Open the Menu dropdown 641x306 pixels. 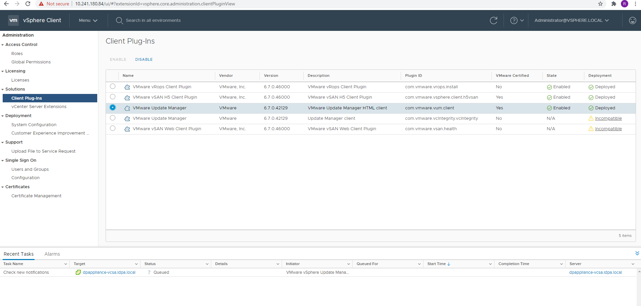(x=88, y=20)
